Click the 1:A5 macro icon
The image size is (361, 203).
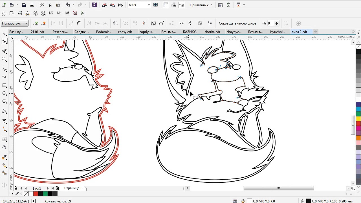(x=67, y=13)
